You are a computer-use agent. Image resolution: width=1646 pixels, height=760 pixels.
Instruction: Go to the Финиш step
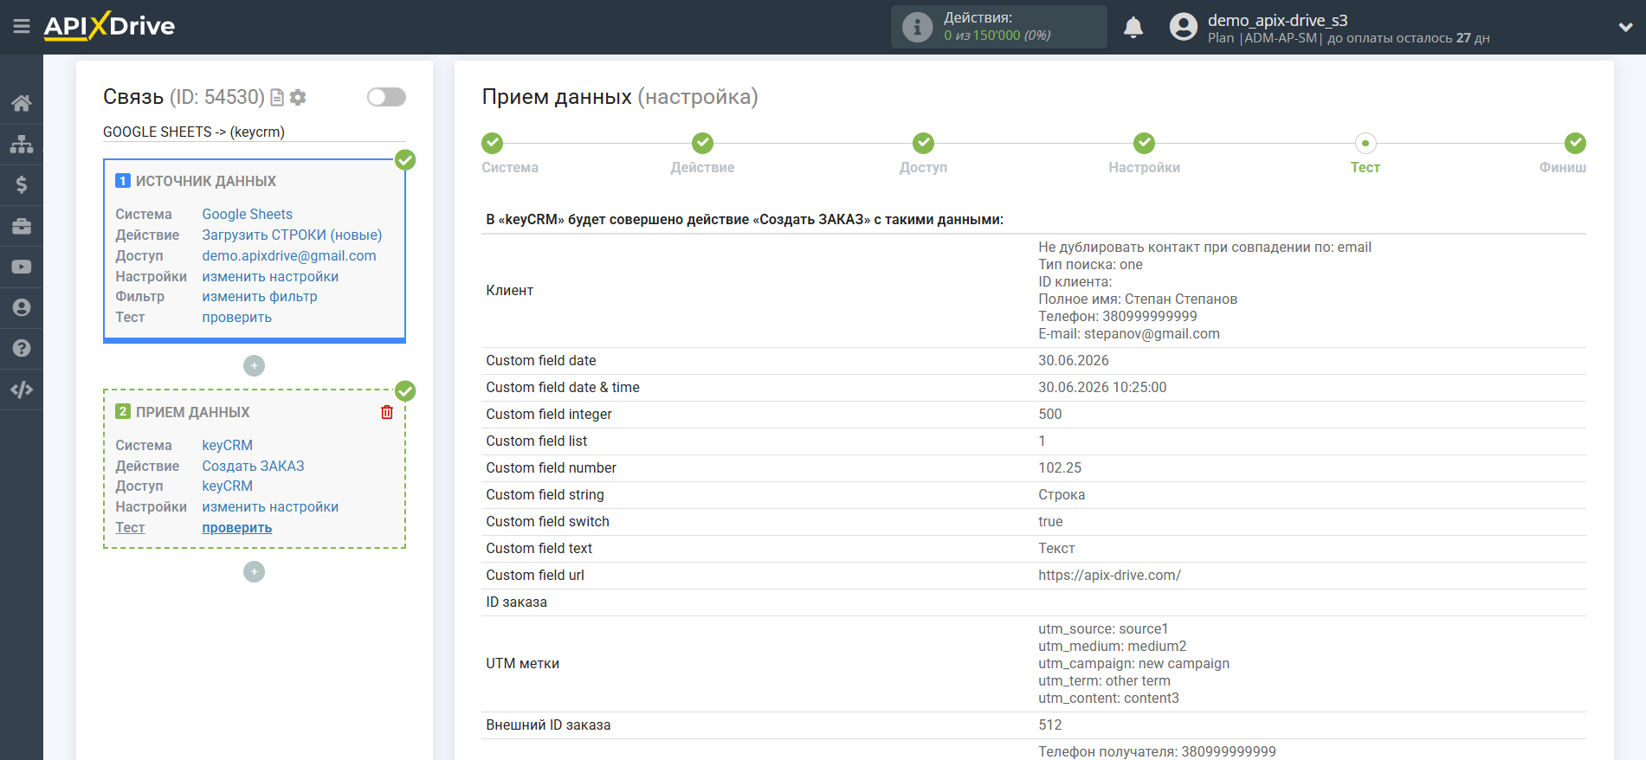pyautogui.click(x=1563, y=154)
